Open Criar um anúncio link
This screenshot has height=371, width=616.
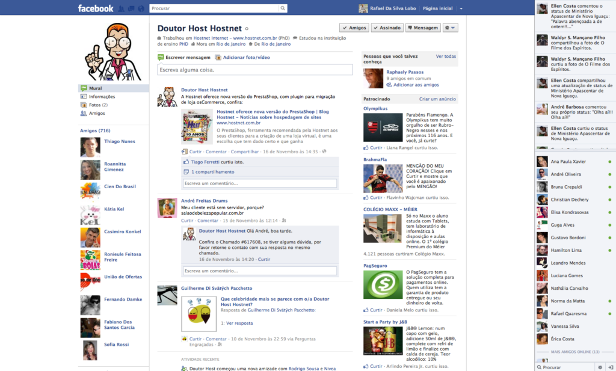(438, 99)
